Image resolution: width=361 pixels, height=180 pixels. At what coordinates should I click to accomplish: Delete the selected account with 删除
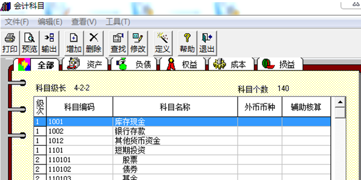[x=94, y=43]
